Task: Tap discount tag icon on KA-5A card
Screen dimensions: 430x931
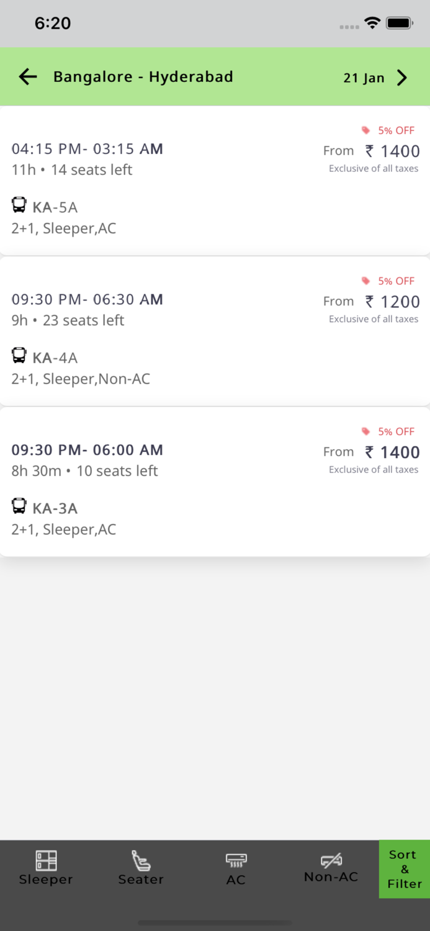Action: click(x=366, y=130)
